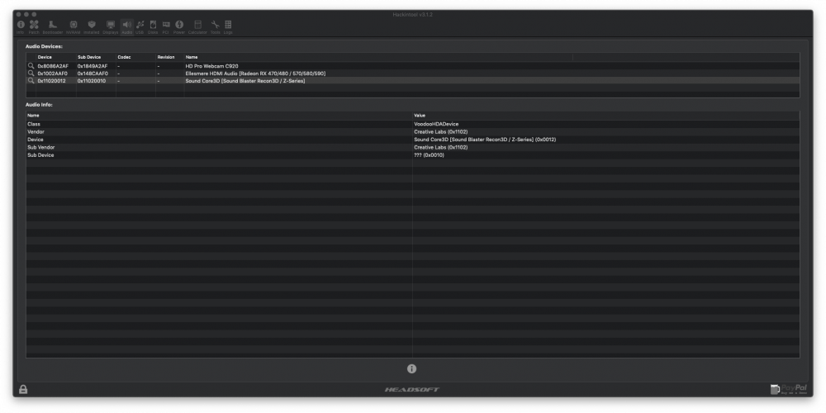This screenshot has height=413, width=826.
Task: Show the Installed kexts section
Action: pyautogui.click(x=92, y=27)
